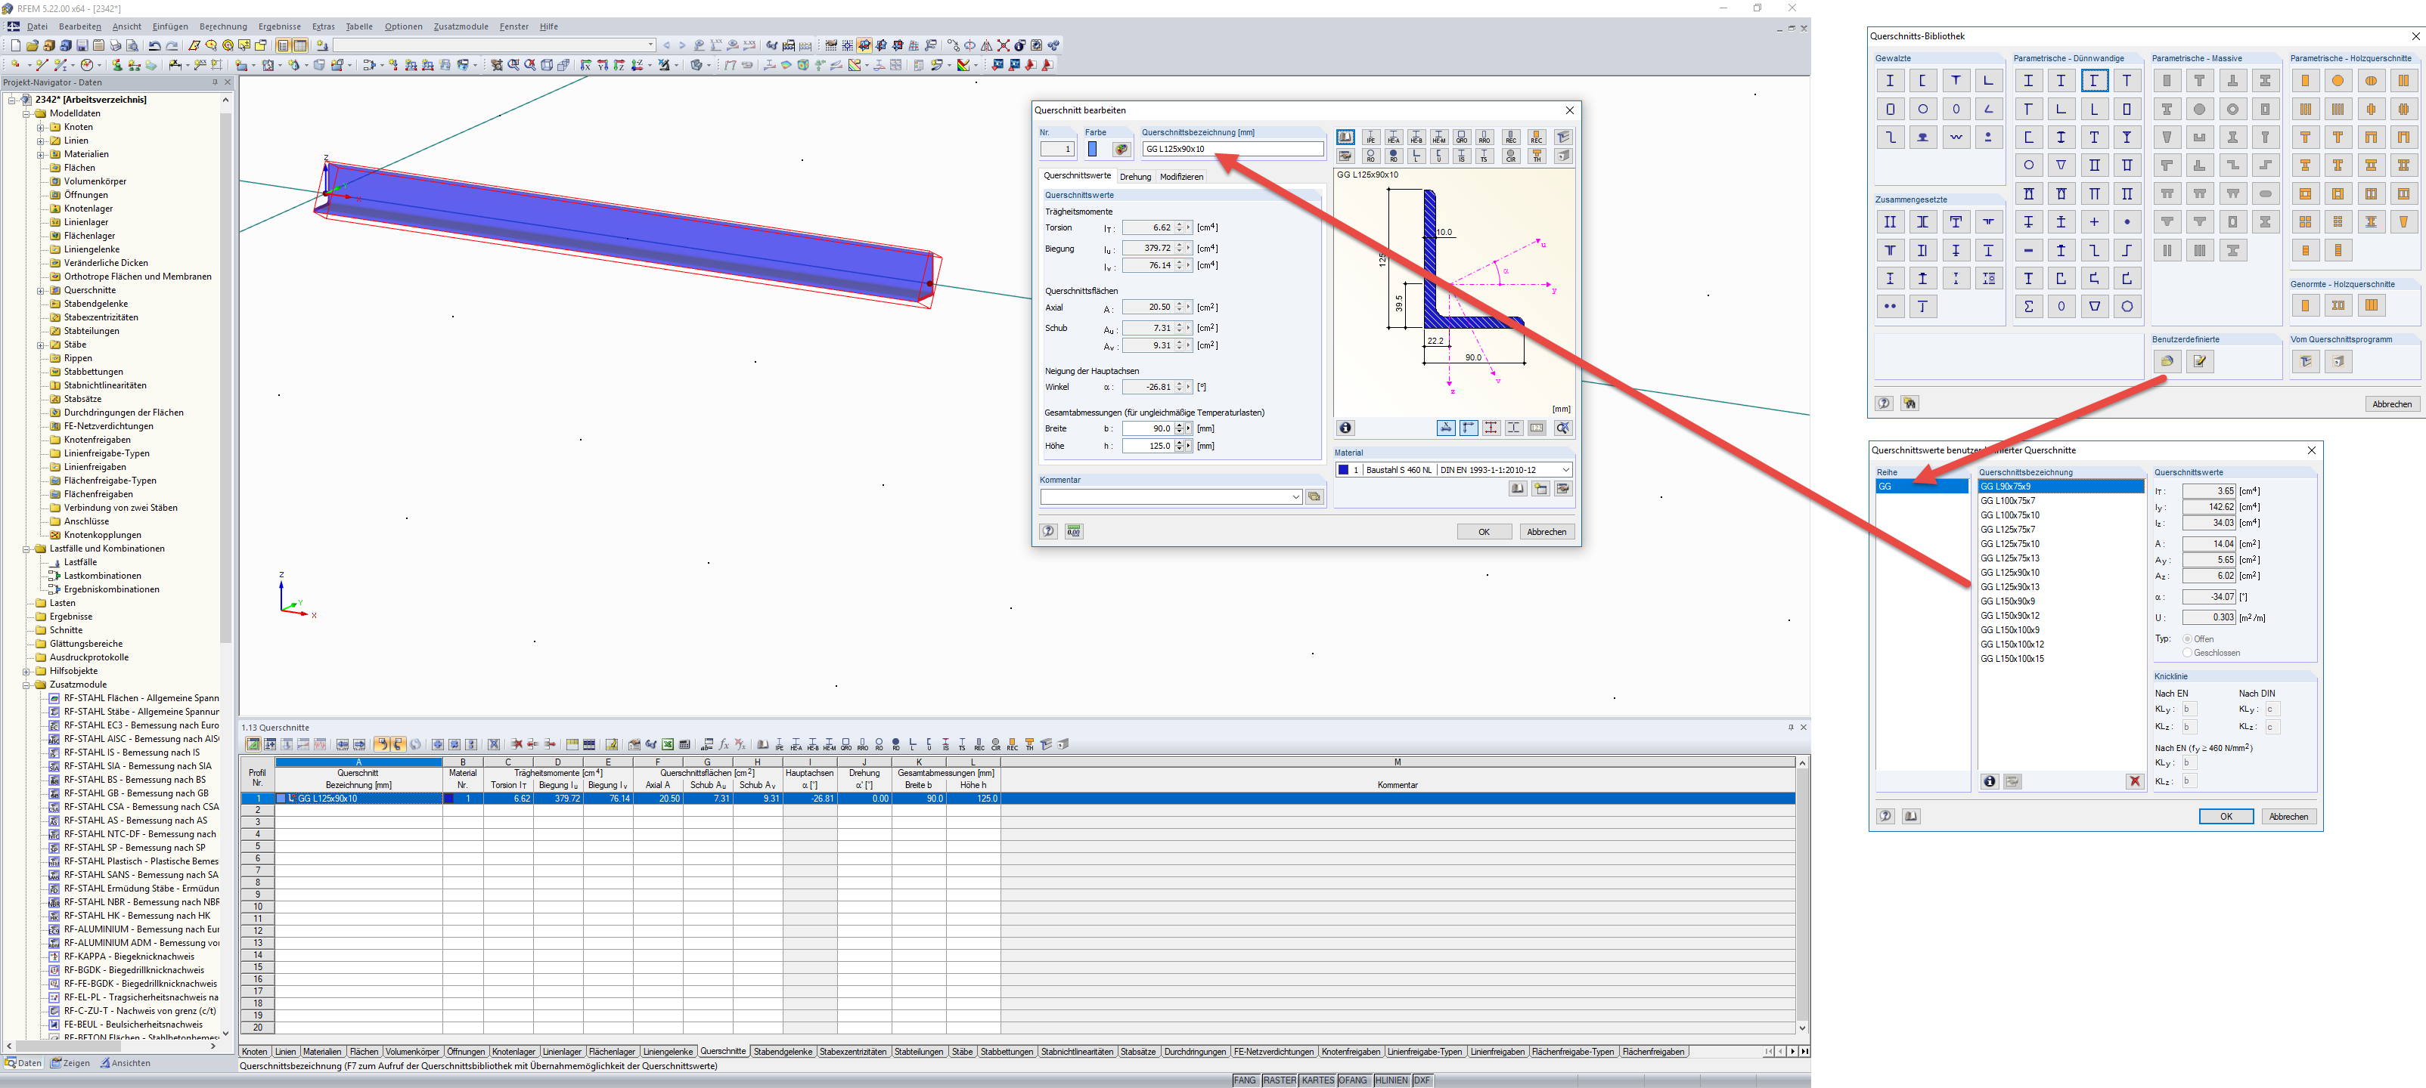This screenshot has width=2426, height=1088.
Task: Edit the user-defined section with the pencil icon
Action: coord(2199,360)
